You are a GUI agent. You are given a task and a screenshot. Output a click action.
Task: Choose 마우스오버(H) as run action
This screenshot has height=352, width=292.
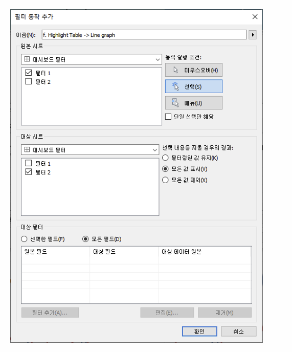coord(194,70)
